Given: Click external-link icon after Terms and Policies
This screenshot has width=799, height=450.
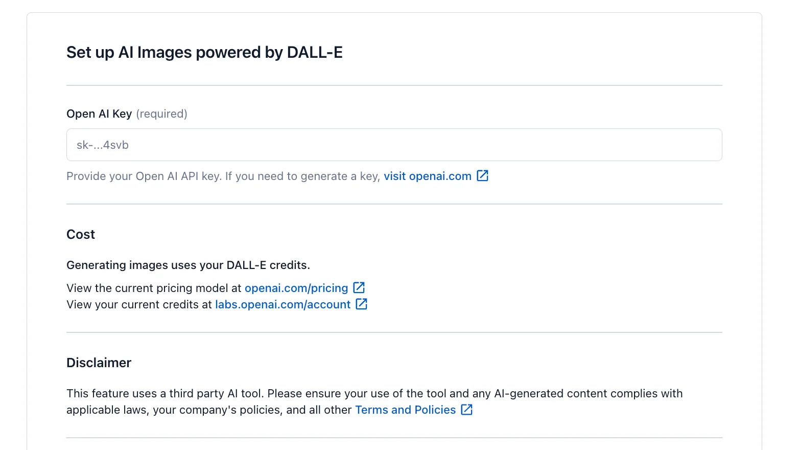Looking at the screenshot, I should pyautogui.click(x=467, y=409).
